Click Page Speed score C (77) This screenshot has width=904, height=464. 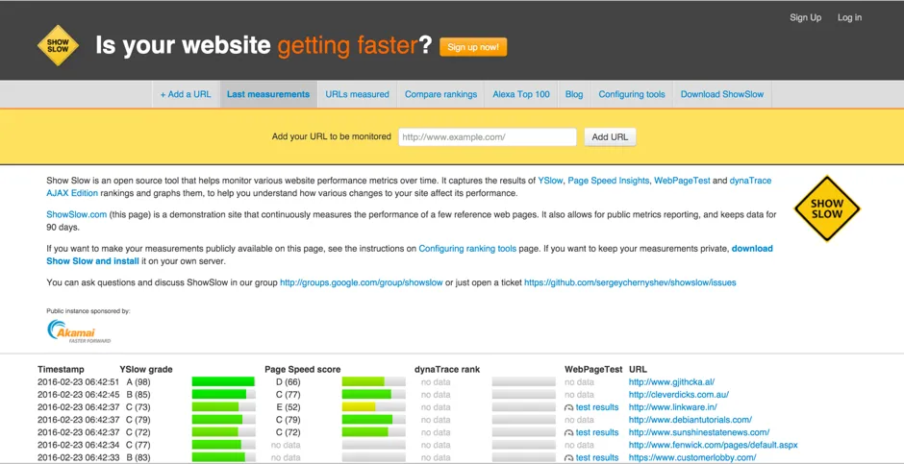pos(288,395)
